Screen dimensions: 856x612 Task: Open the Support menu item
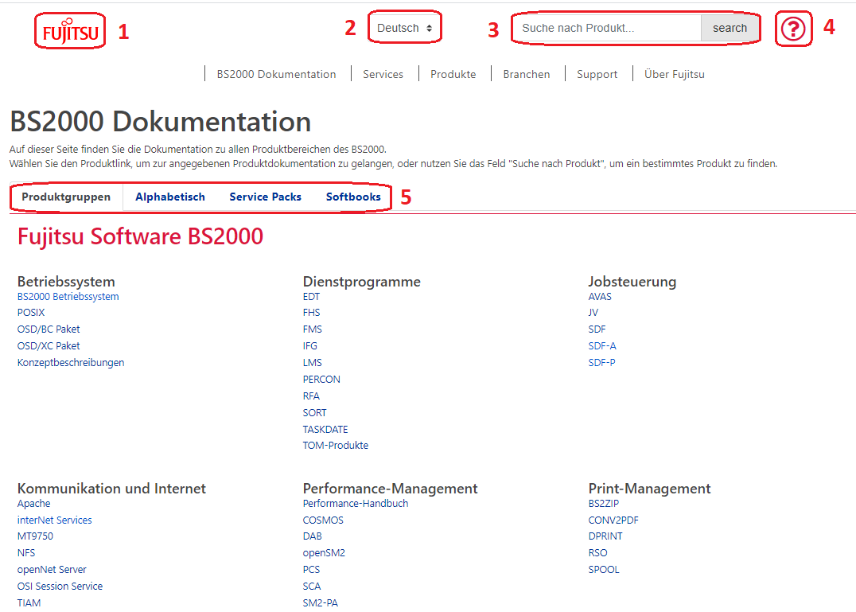(x=597, y=74)
